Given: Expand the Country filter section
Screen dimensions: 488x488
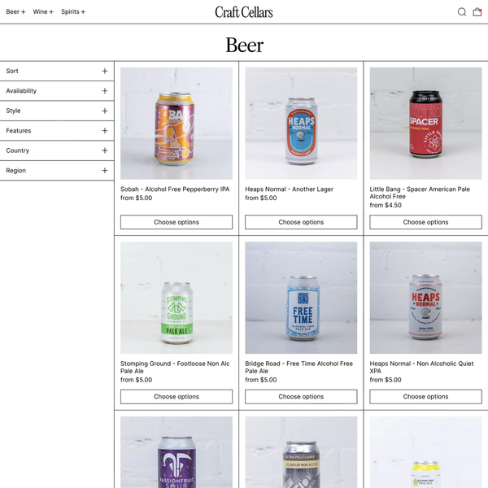Looking at the screenshot, I should 57,150.
